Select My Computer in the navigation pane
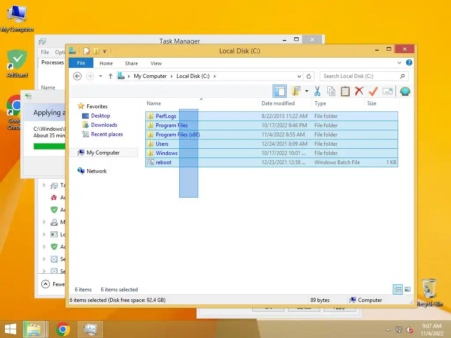Viewport: 451px width, 338px height. pos(103,153)
